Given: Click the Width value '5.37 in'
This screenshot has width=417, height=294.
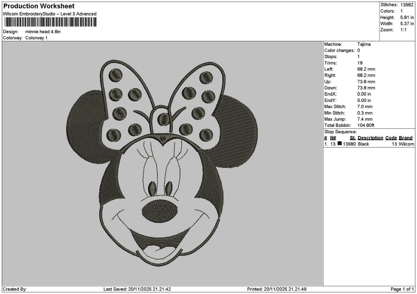Looking at the screenshot, I should tap(407, 24).
